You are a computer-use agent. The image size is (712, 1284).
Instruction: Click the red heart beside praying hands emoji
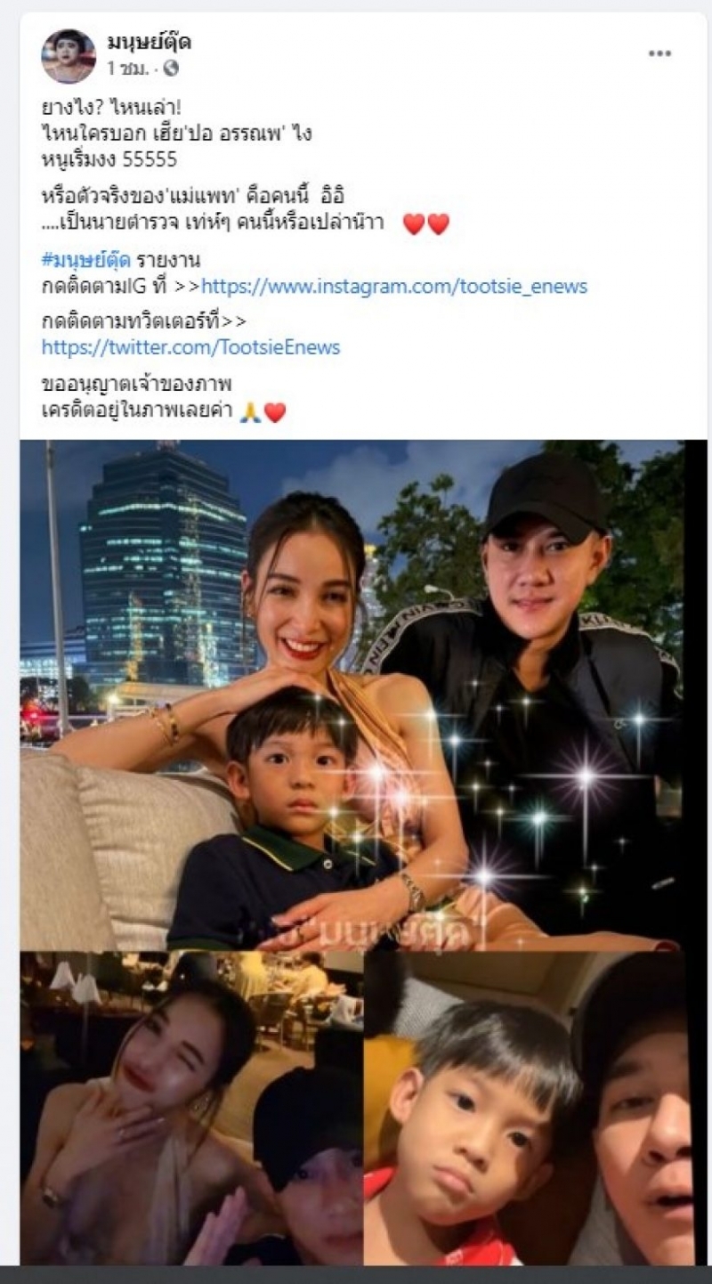point(275,413)
